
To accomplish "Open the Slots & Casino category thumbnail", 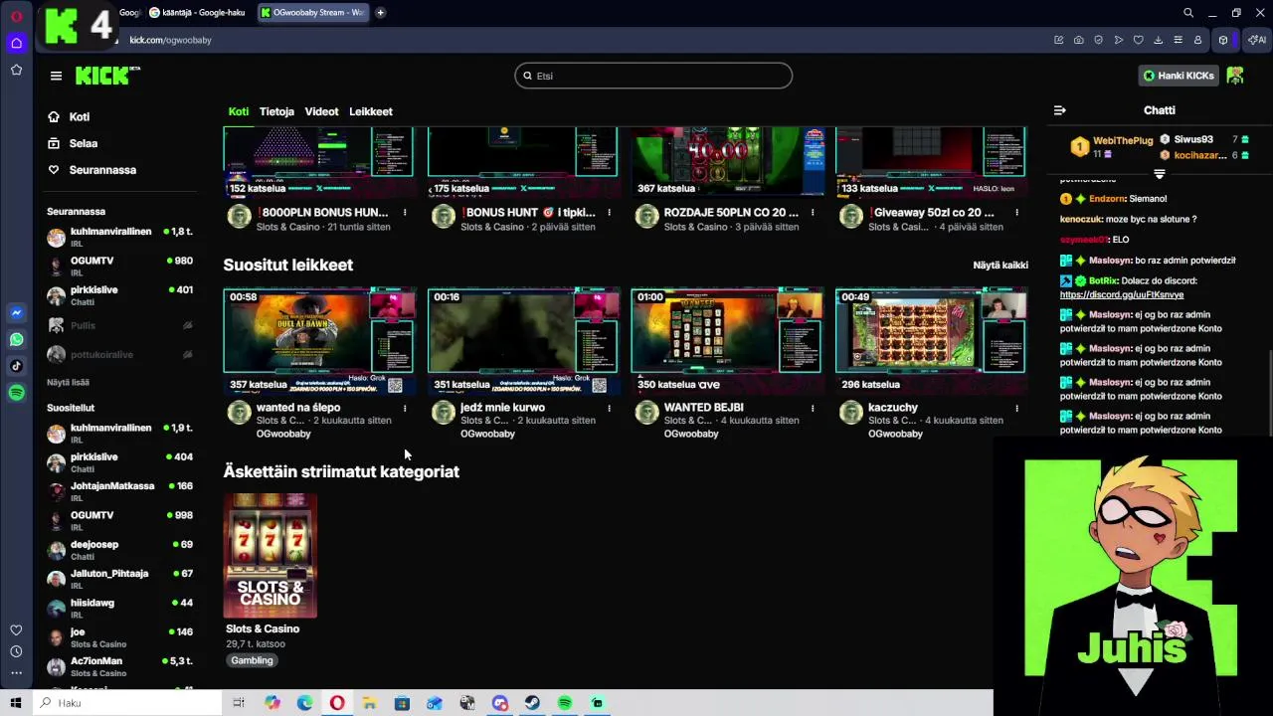I will (271, 556).
